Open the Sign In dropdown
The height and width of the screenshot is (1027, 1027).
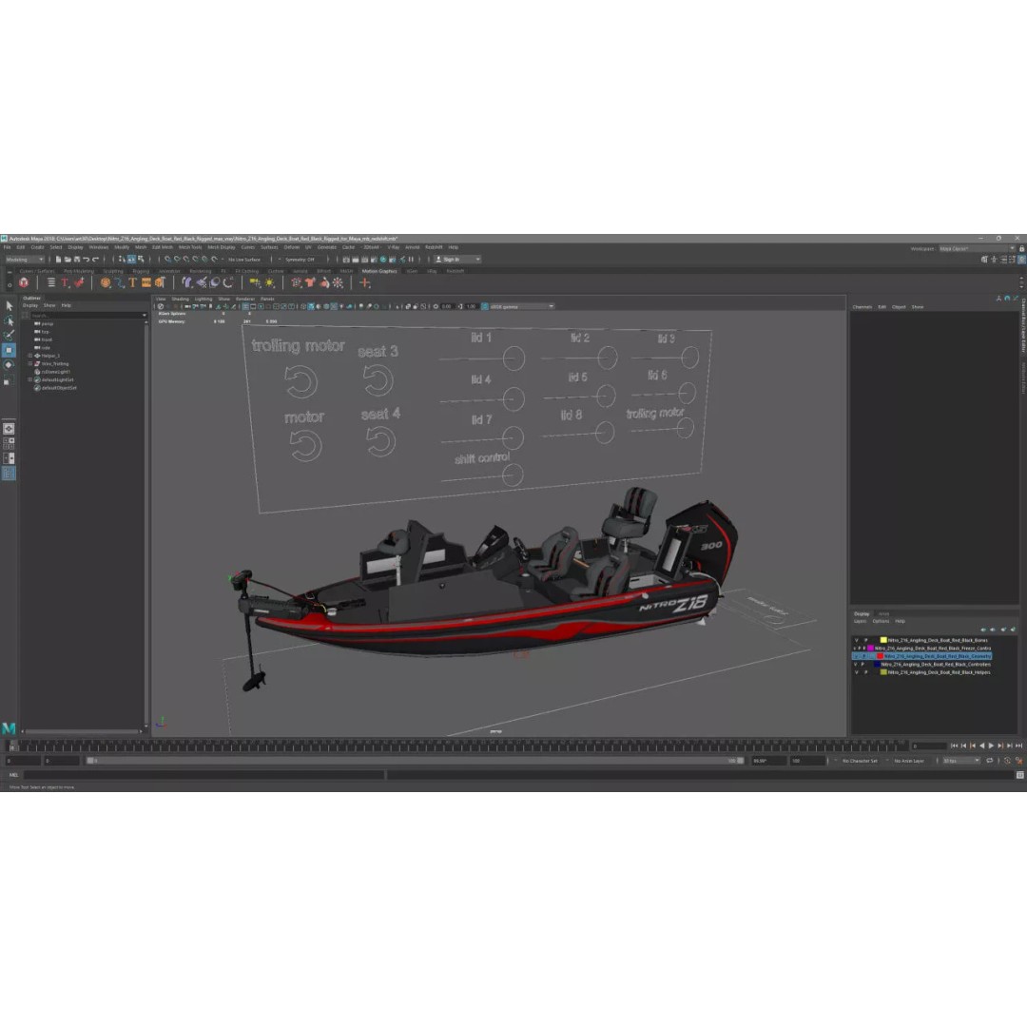point(457,260)
